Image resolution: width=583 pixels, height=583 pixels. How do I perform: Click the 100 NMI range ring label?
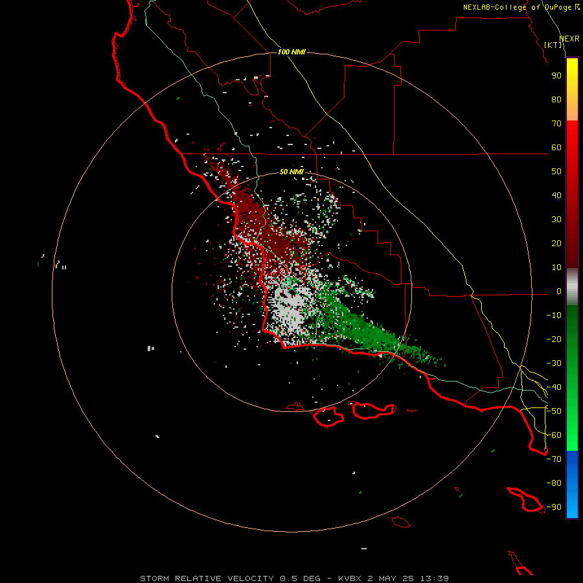pyautogui.click(x=291, y=52)
